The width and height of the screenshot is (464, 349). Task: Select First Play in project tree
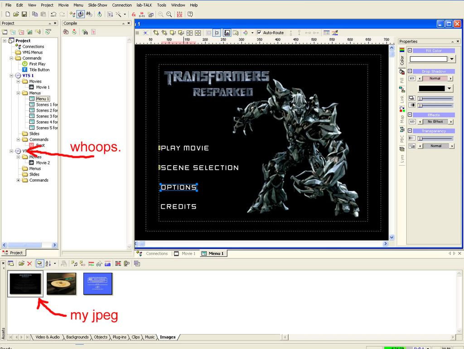pyautogui.click(x=37, y=64)
